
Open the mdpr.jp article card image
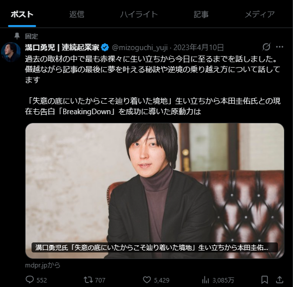pos(155,191)
